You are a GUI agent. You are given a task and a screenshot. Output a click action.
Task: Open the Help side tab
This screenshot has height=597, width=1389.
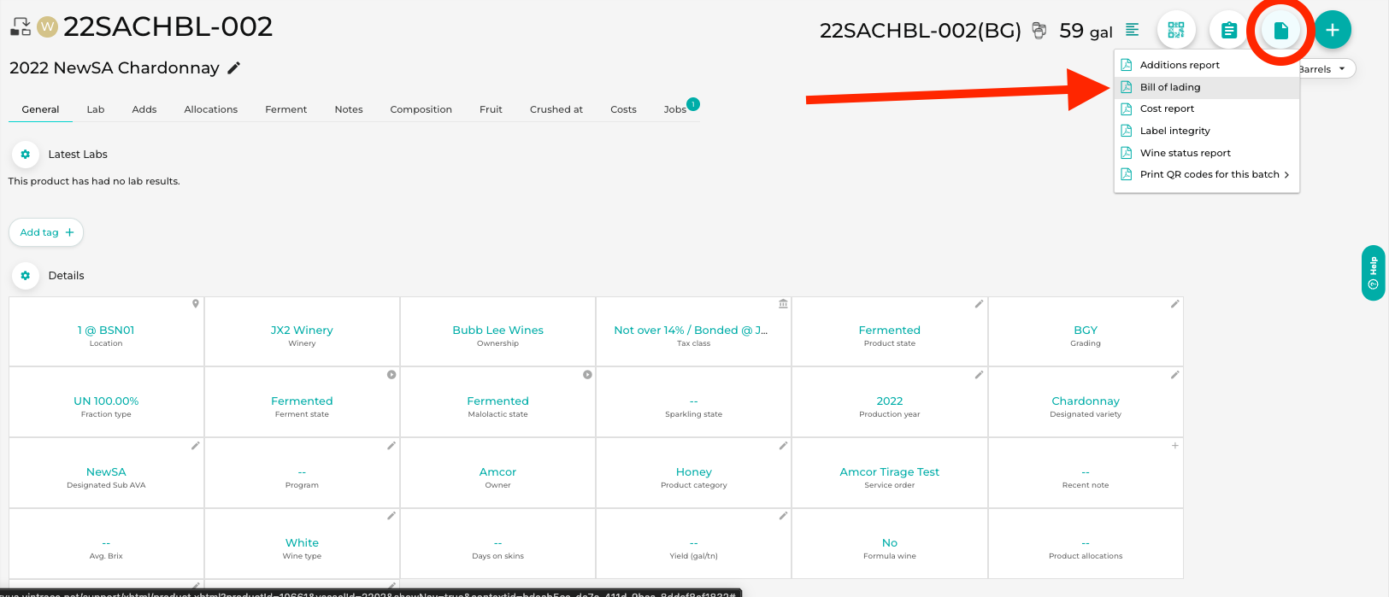pos(1373,272)
